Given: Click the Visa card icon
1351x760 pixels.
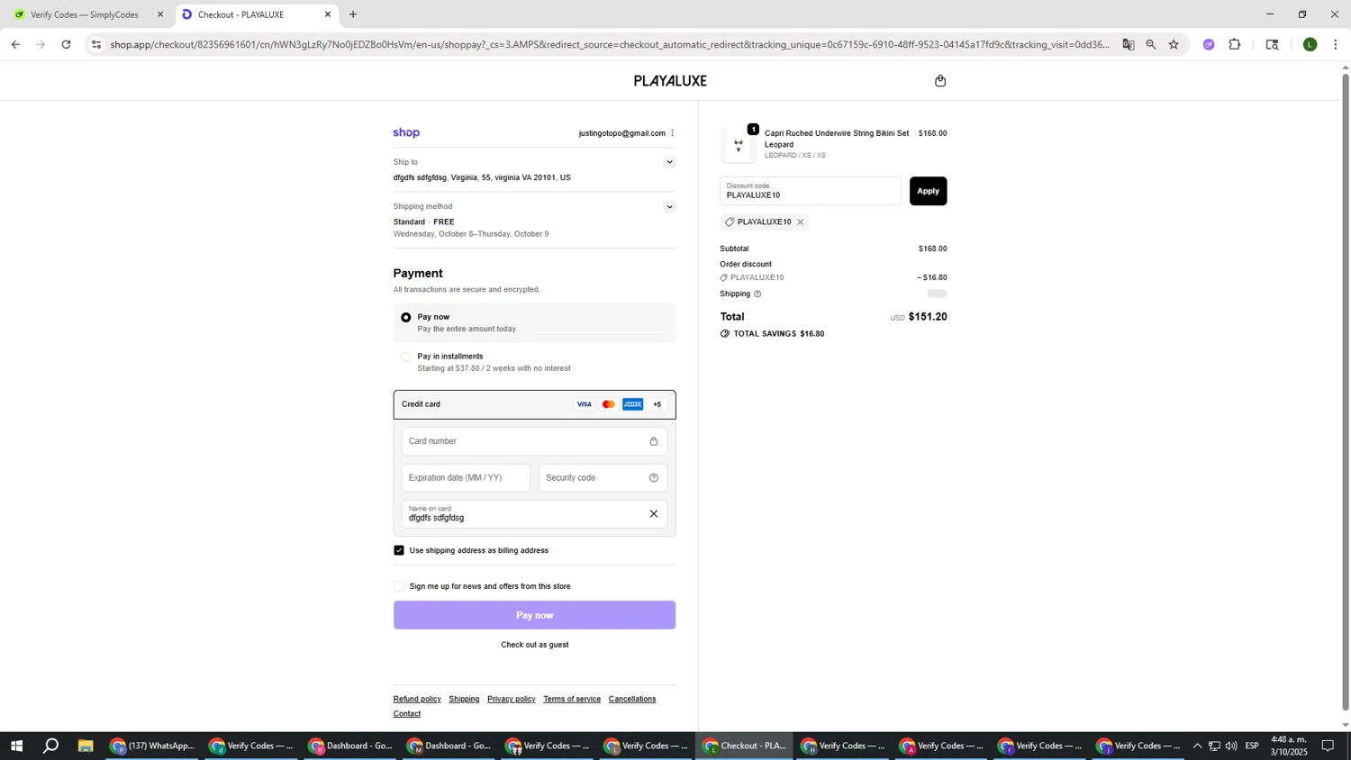Looking at the screenshot, I should [x=584, y=404].
